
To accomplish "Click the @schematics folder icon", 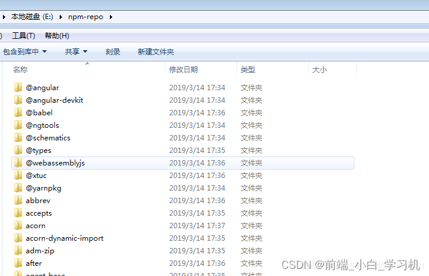I will 18,138.
